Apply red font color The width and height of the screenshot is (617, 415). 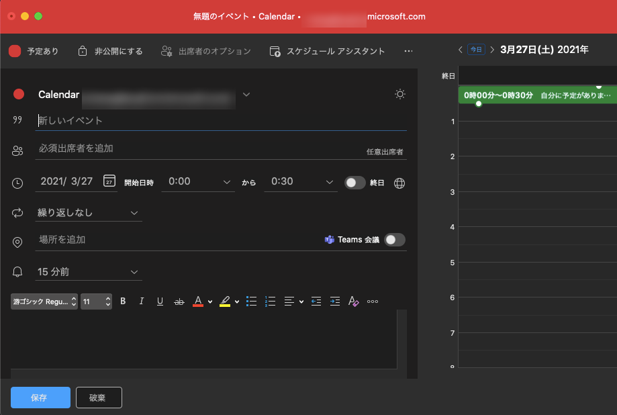pyautogui.click(x=198, y=302)
